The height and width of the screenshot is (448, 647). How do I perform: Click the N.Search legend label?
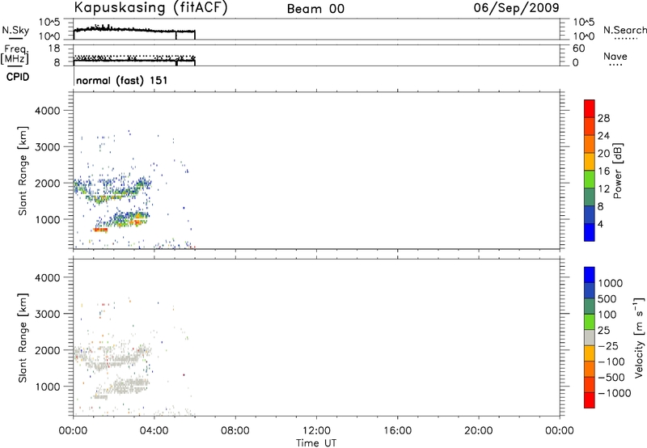point(625,30)
